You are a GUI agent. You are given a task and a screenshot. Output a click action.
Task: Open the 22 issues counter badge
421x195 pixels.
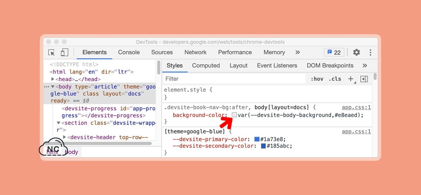[334, 52]
